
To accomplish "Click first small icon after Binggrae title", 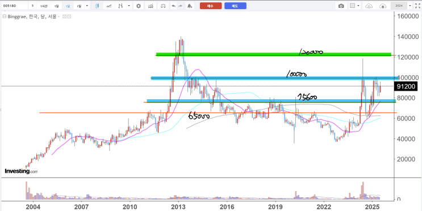I will click(64, 16).
